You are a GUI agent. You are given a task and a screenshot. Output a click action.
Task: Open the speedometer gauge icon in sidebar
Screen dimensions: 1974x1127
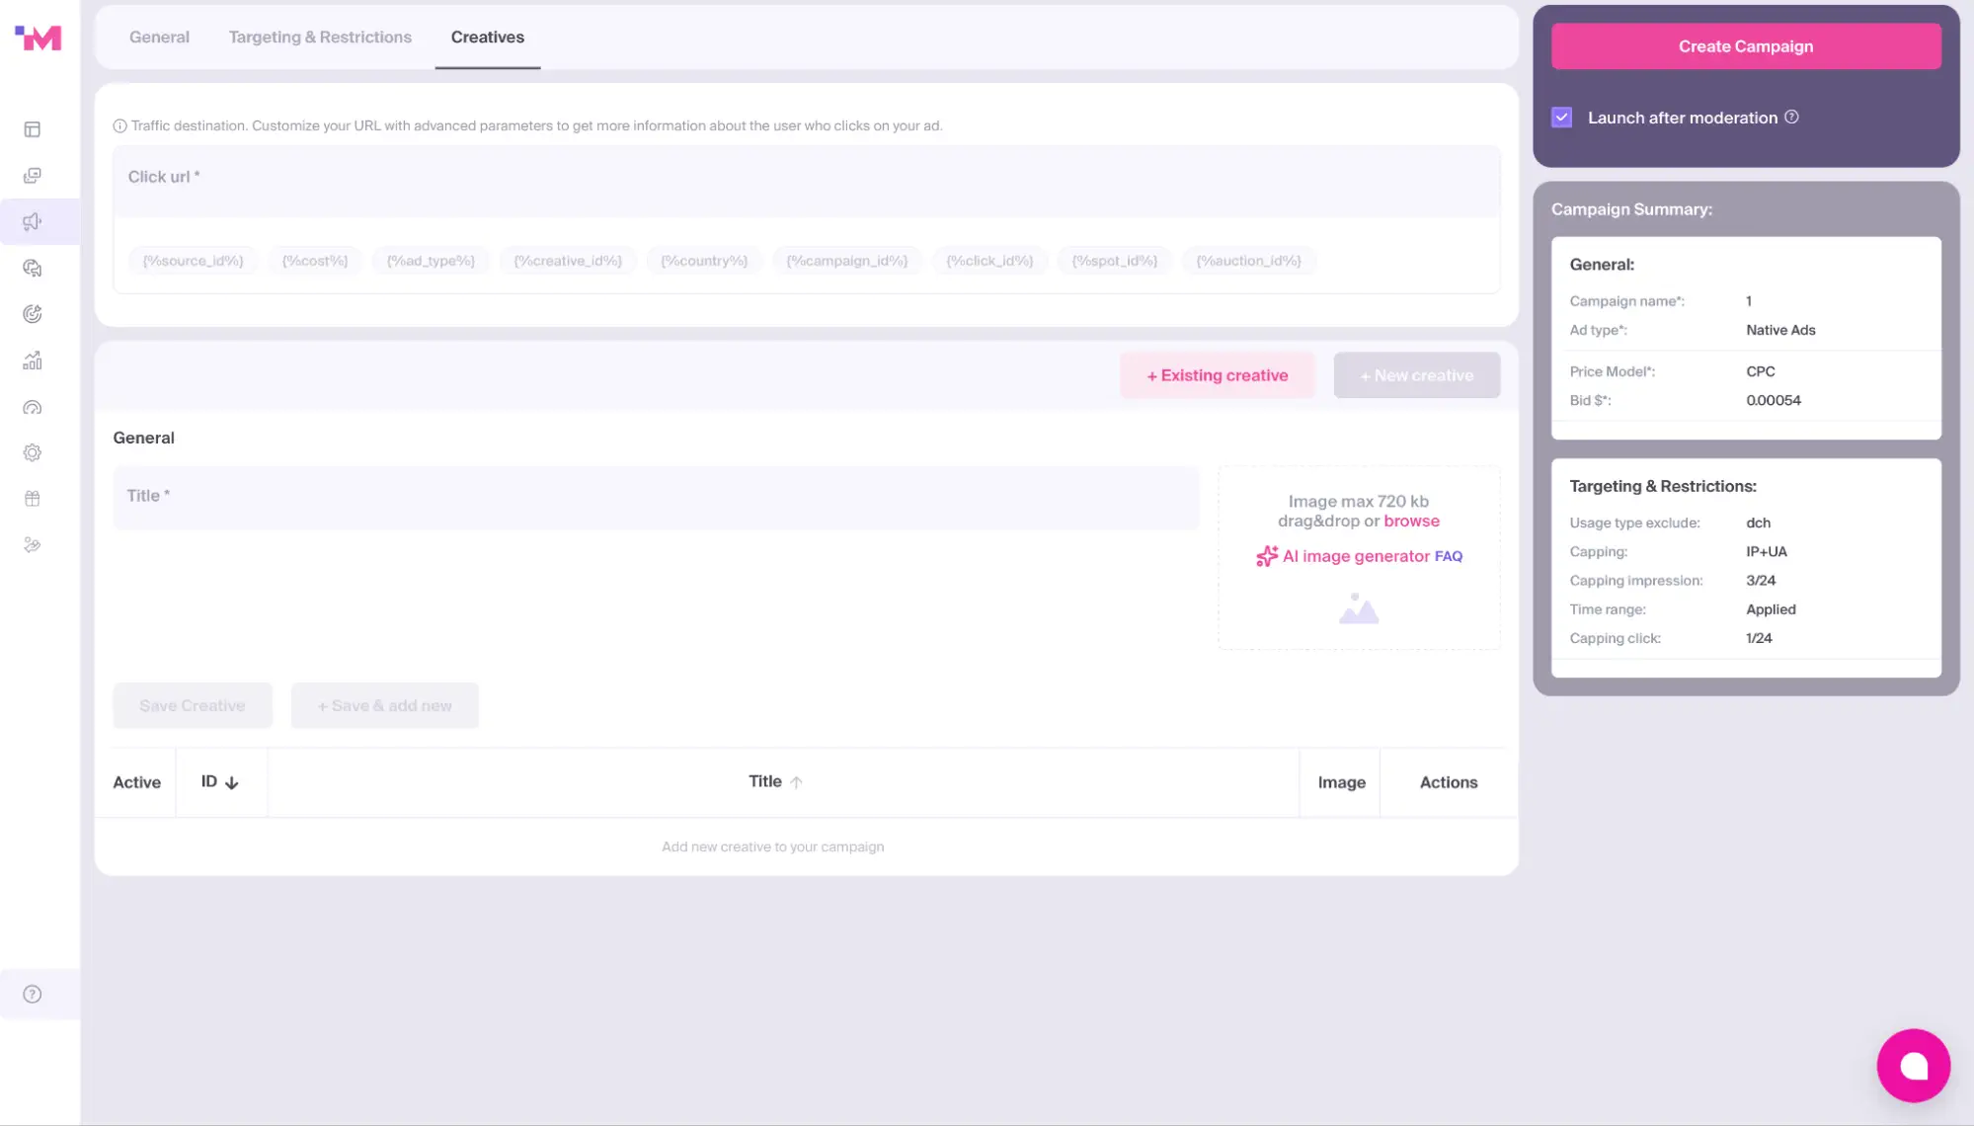33,407
